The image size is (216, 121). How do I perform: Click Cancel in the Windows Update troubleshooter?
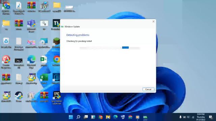(148, 89)
